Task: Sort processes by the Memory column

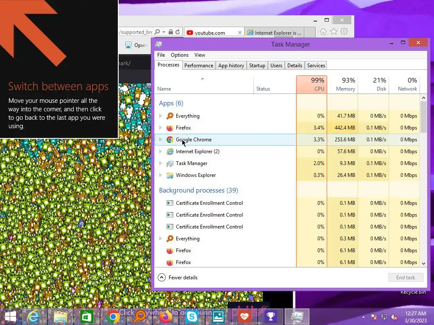Action: point(342,84)
